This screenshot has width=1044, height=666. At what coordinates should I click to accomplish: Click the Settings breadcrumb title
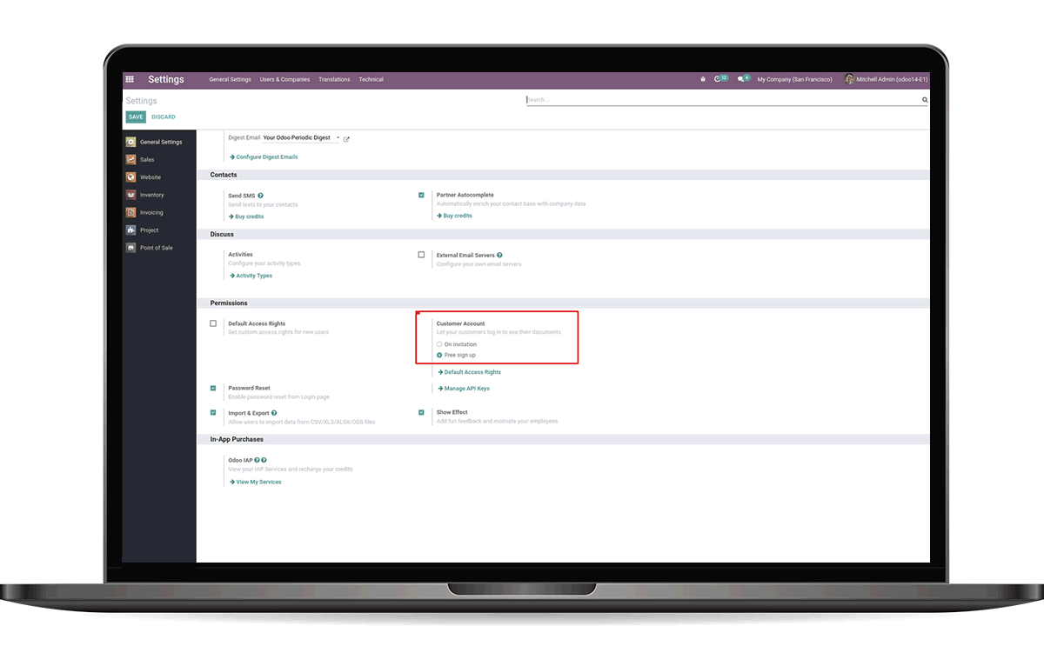[x=141, y=101]
